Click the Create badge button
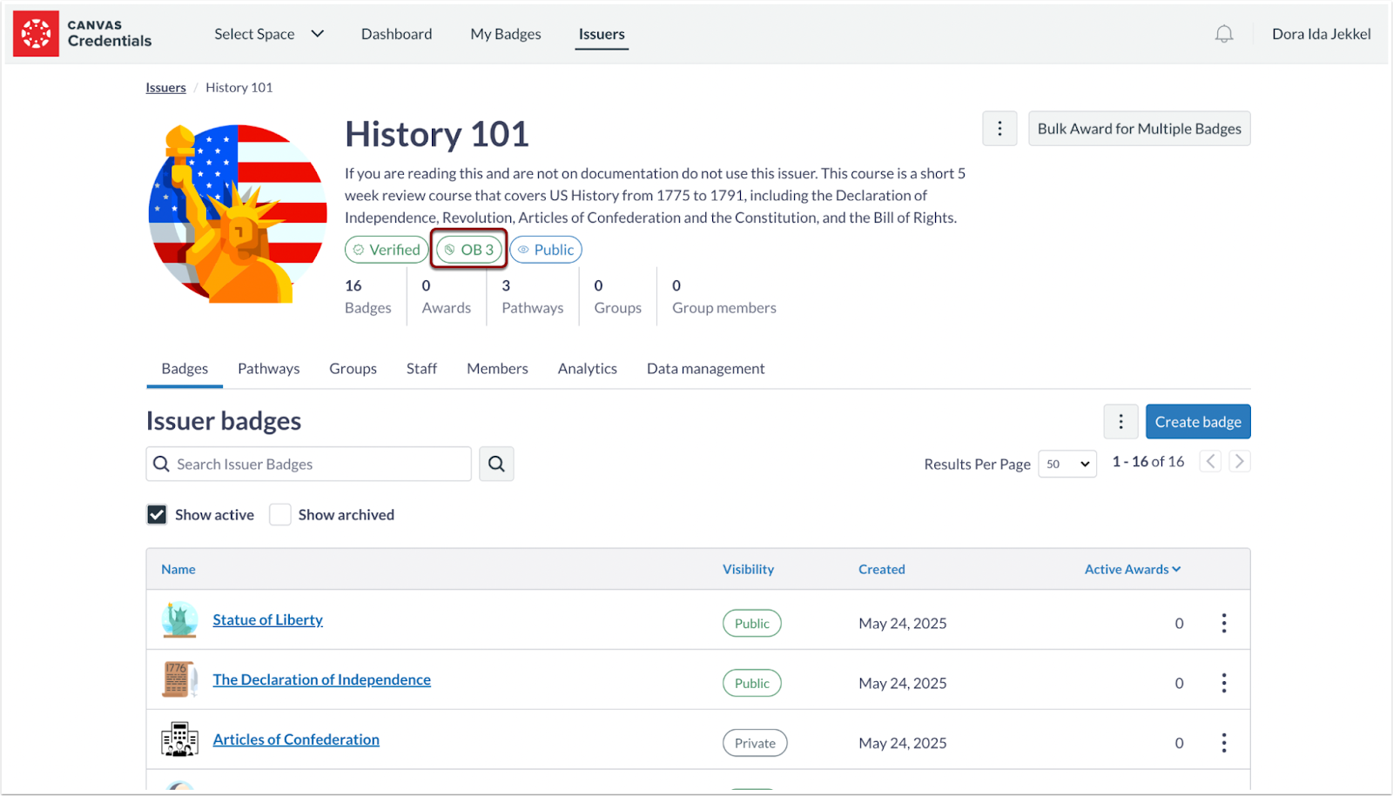The image size is (1393, 796). coord(1198,422)
